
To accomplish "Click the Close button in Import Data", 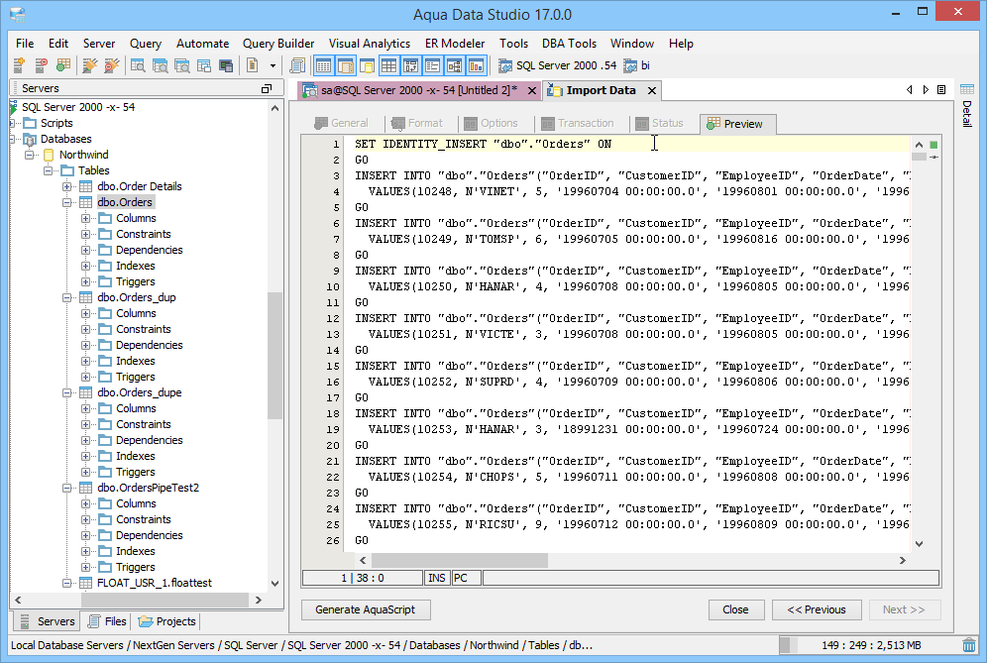I will pyautogui.click(x=735, y=609).
